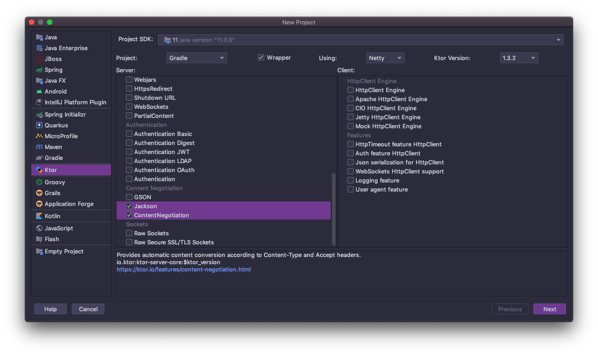Click the PartialContent label text
Screen dimensions: 598x355
click(x=154, y=116)
